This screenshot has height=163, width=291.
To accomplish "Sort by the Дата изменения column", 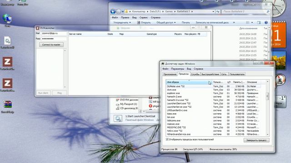I will (248, 28).
